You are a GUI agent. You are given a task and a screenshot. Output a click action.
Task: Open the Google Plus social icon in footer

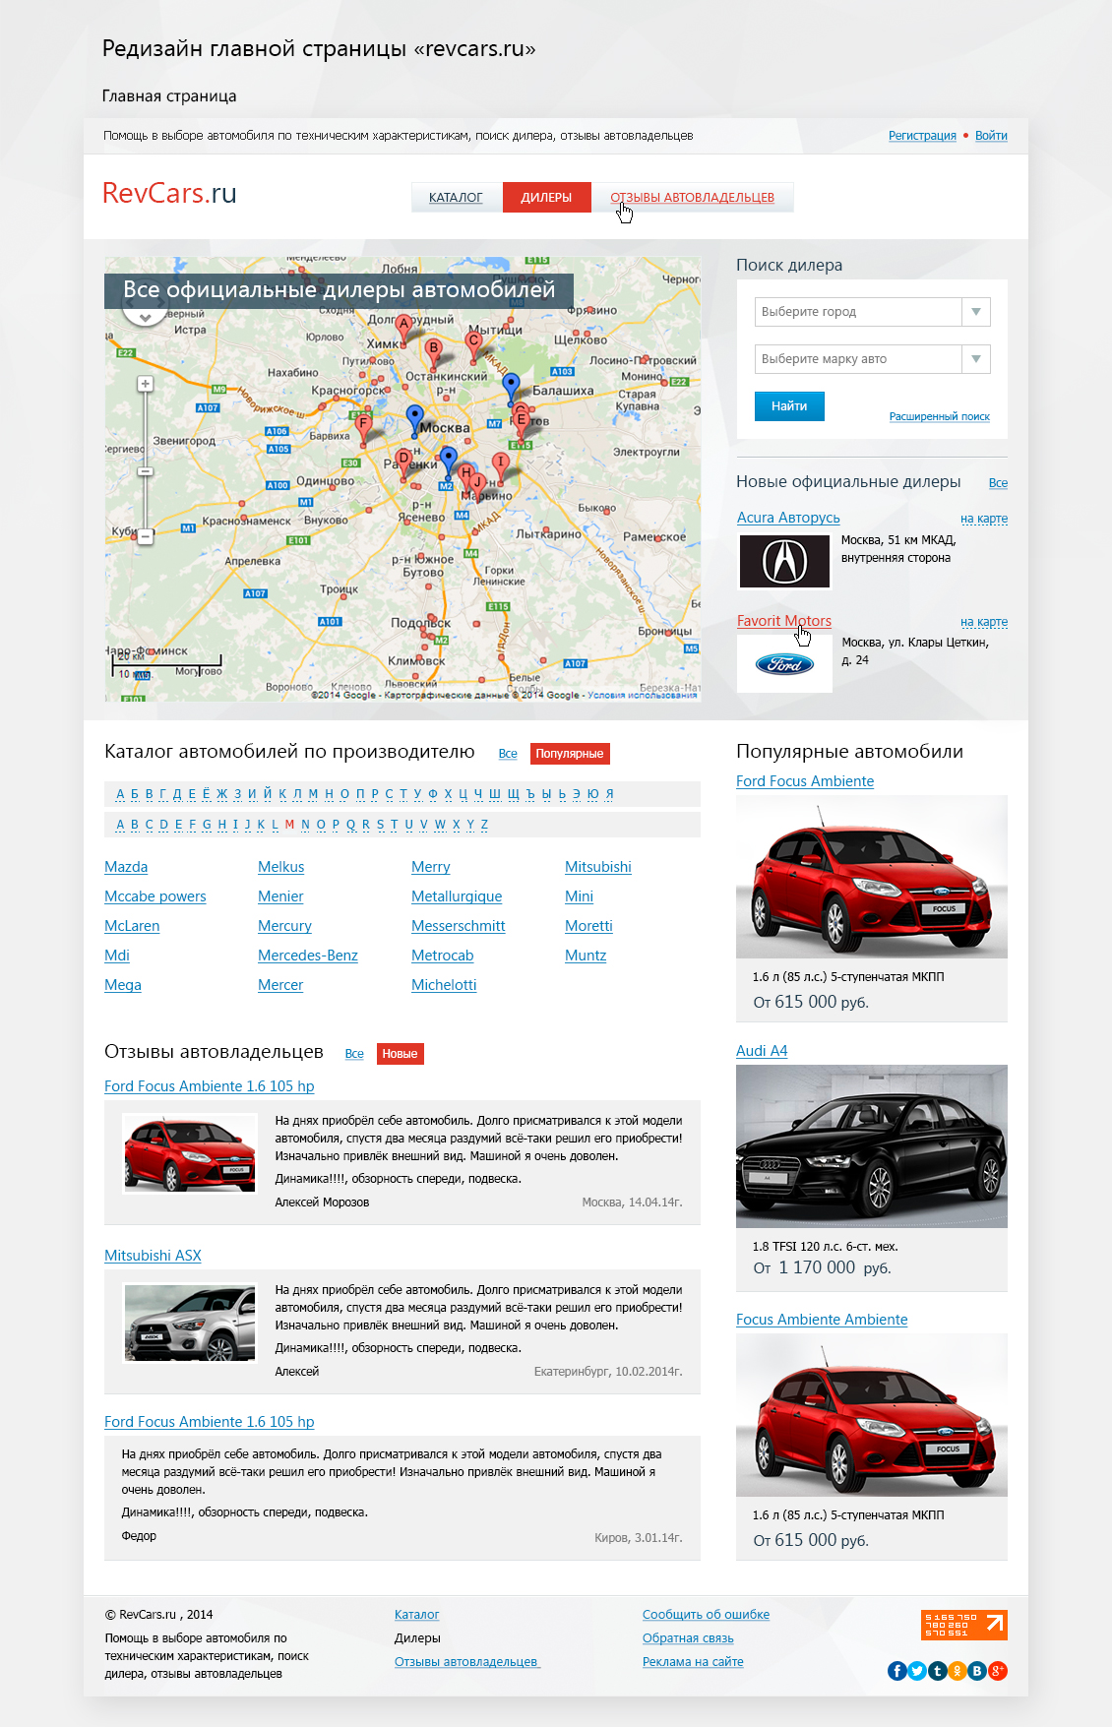(x=998, y=1670)
